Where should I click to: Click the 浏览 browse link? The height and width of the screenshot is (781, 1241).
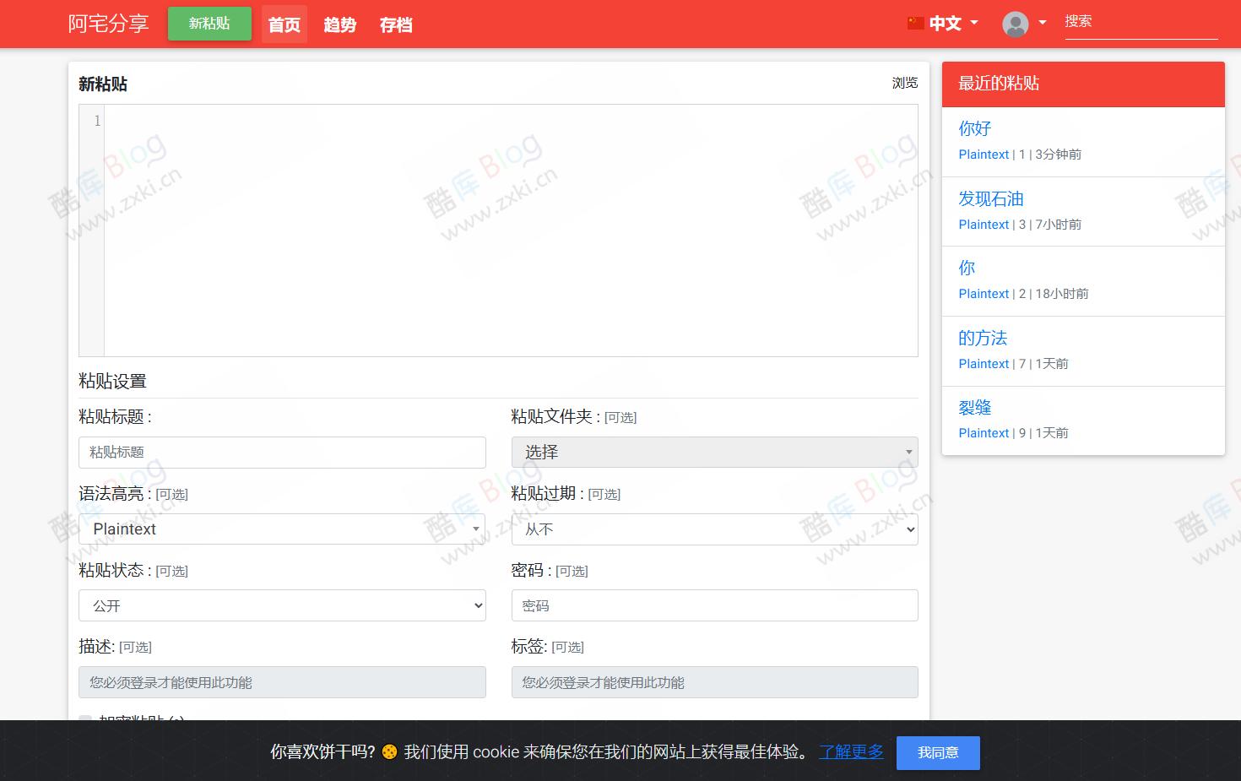[904, 83]
